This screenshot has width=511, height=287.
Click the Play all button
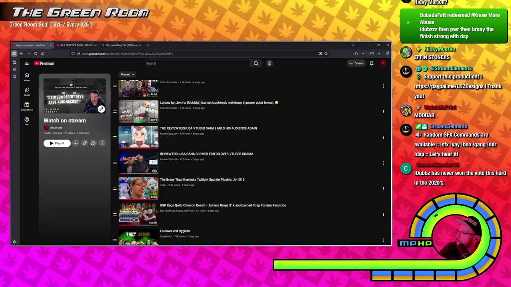57,143
